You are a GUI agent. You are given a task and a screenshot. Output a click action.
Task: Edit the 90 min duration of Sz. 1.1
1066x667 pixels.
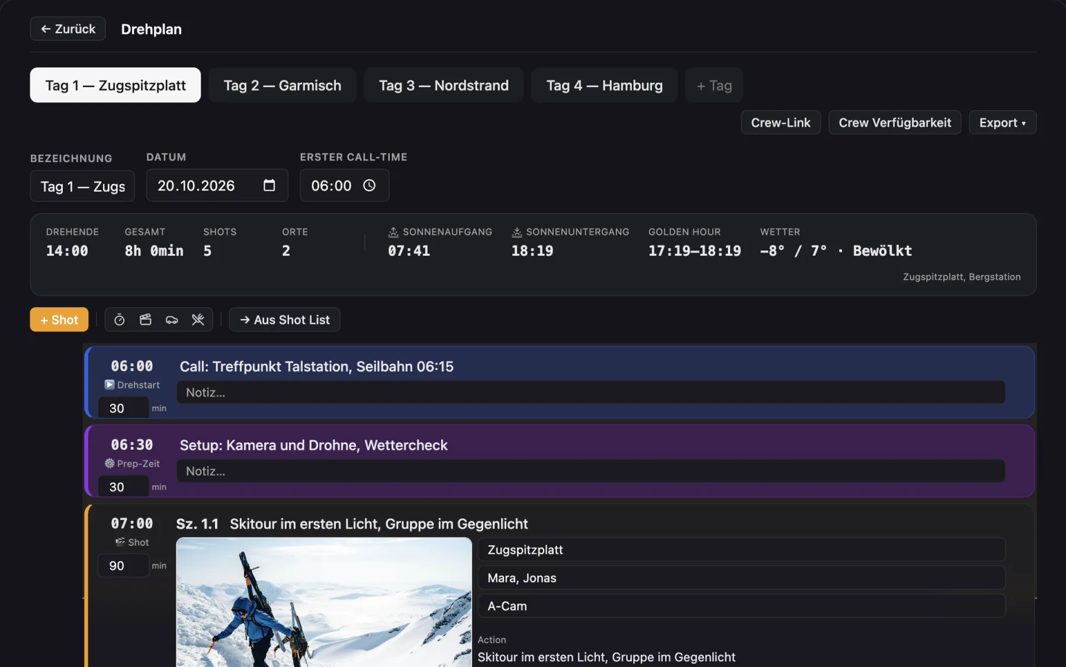coord(123,565)
